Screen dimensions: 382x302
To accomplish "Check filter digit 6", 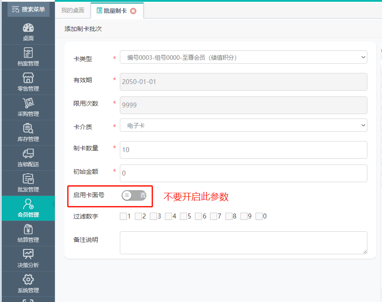I will tap(199, 216).
